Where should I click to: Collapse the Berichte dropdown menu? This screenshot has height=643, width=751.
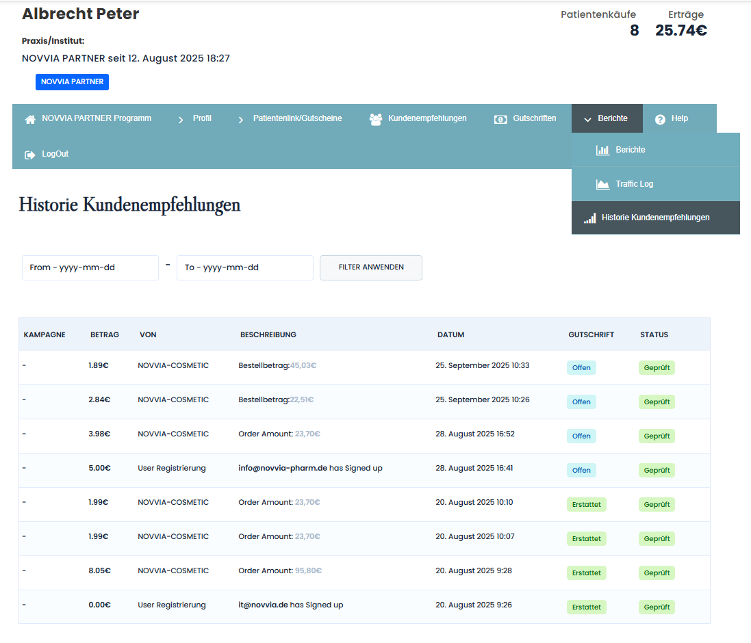[607, 118]
